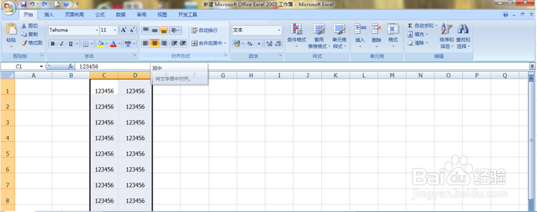Screen dimensions: 537x212
Task: Toggle Merge and Center (合并后居中)
Action: coord(207,43)
